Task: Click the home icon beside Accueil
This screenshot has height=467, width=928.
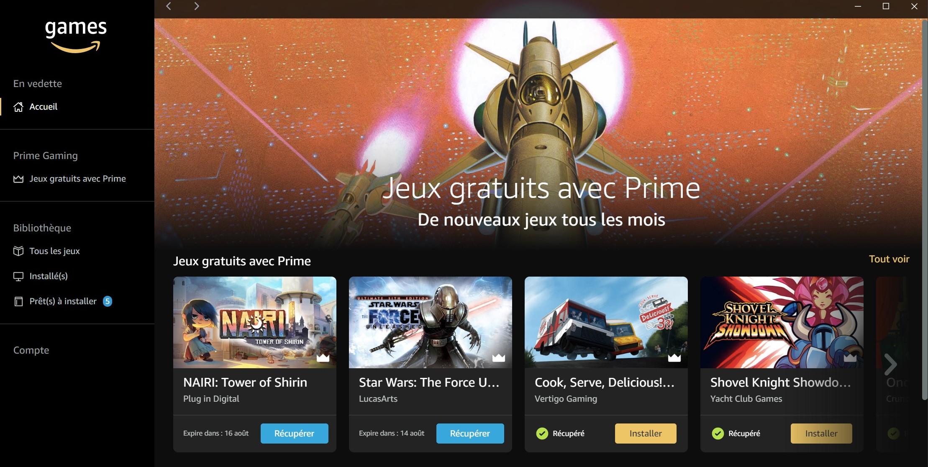Action: [18, 107]
